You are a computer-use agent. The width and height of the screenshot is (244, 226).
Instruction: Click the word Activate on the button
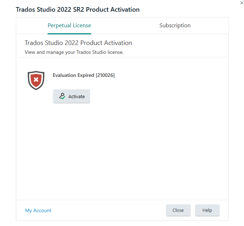click(77, 97)
